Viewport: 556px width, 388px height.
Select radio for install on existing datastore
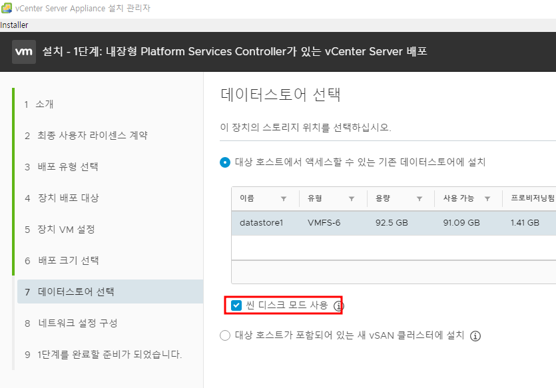[x=225, y=162]
